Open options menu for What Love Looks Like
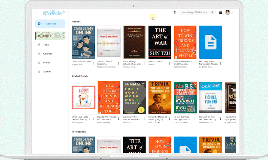 click(x=93, y=119)
